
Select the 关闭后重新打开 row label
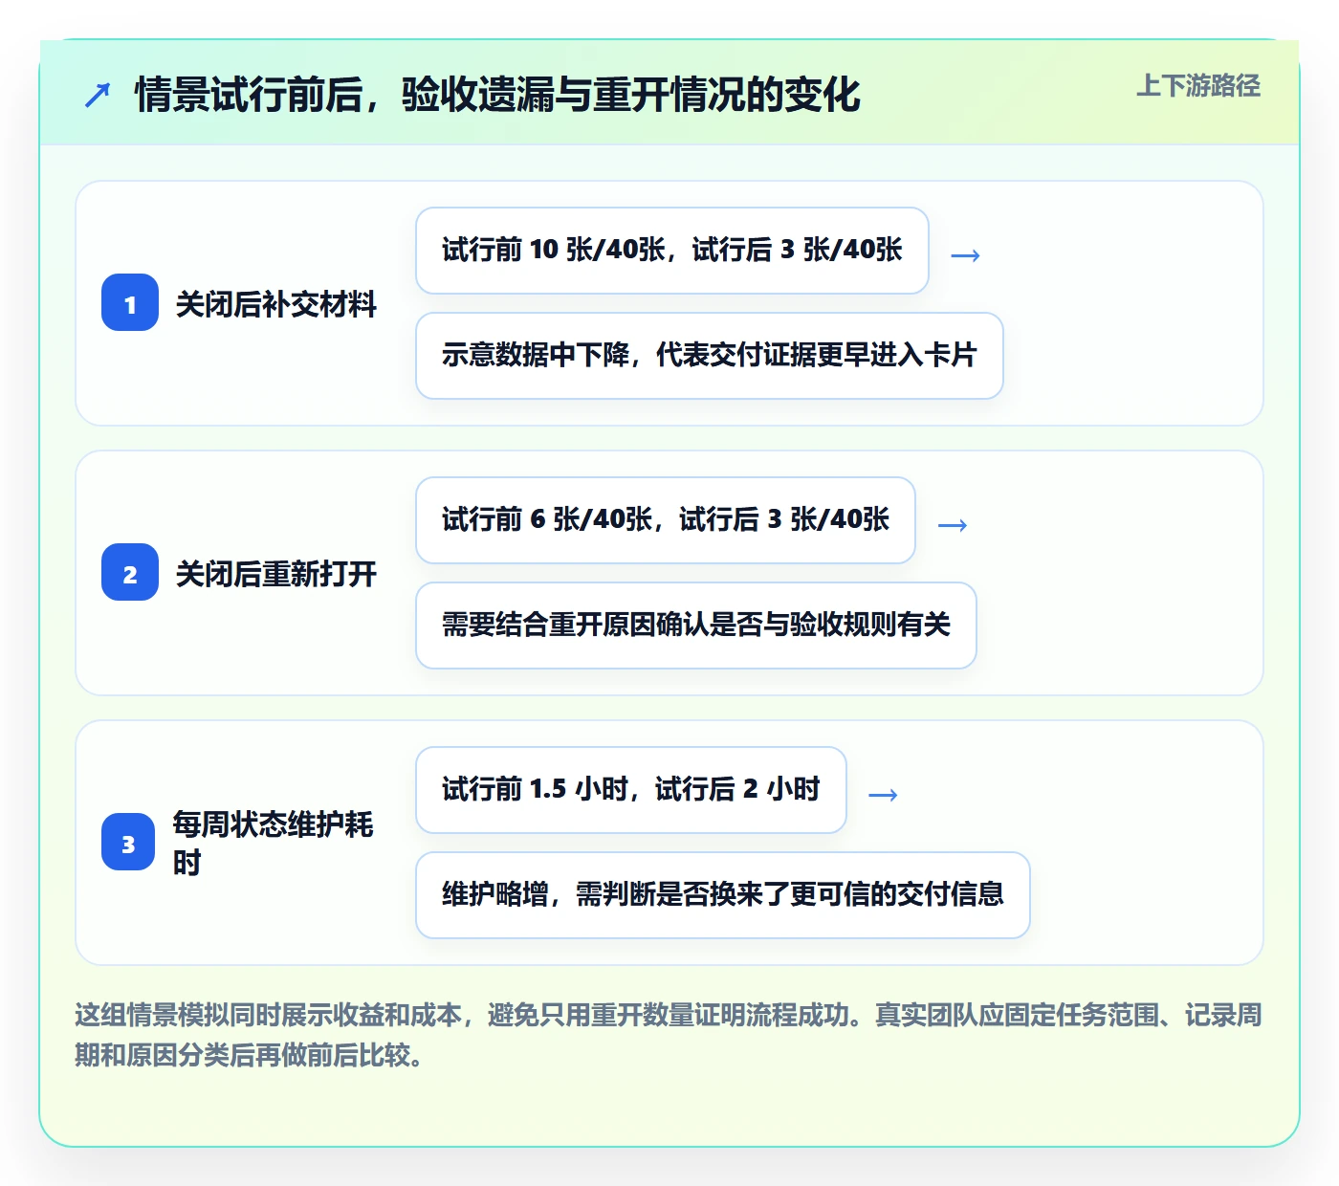(276, 574)
